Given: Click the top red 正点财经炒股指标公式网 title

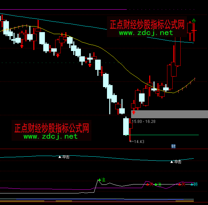Looking at the screenshot, I should pyautogui.click(x=147, y=24).
